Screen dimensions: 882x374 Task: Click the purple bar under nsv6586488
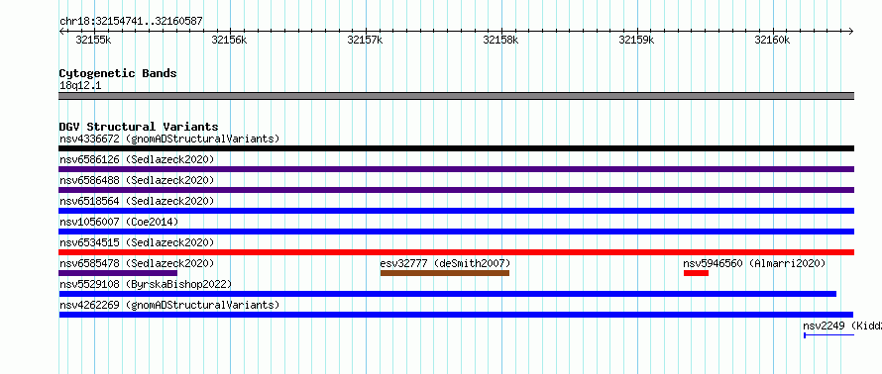[x=456, y=190]
